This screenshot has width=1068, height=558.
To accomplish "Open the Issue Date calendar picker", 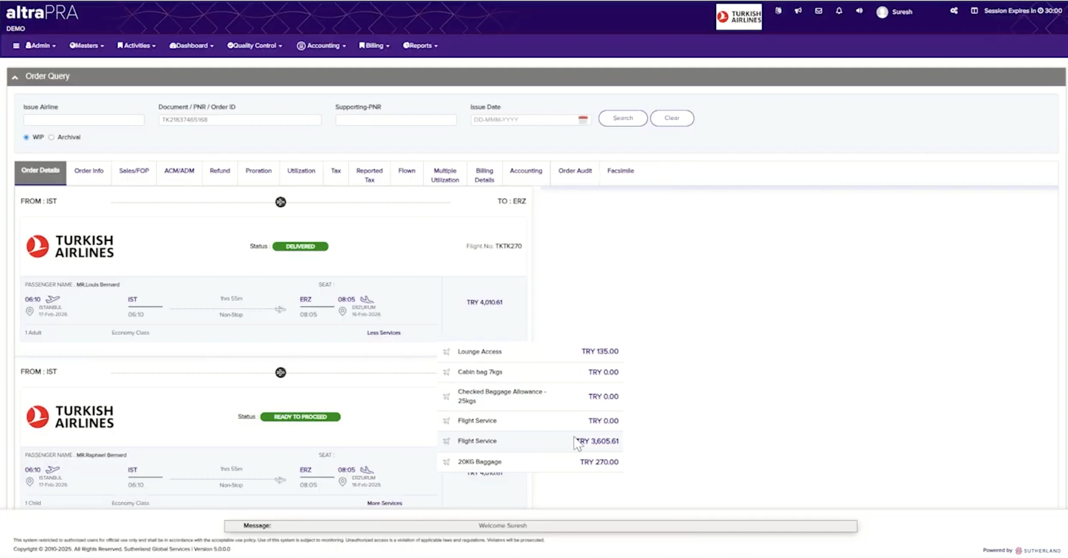I will (x=583, y=120).
